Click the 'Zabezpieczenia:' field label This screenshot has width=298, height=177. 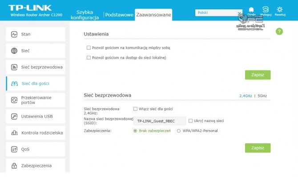[97, 131]
